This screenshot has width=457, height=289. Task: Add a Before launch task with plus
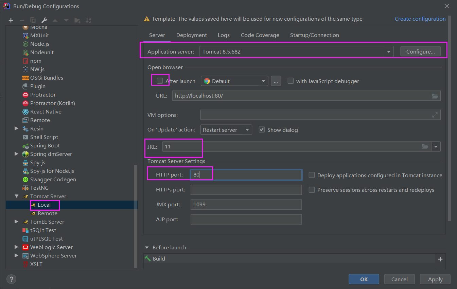pos(440,259)
